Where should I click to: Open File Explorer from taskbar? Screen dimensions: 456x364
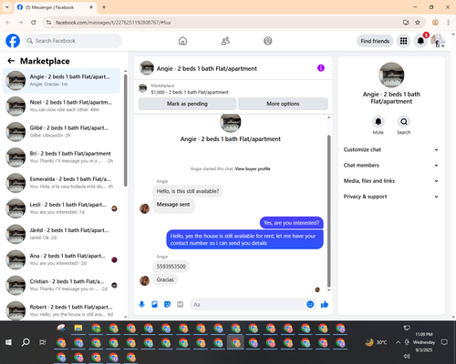coord(78,328)
